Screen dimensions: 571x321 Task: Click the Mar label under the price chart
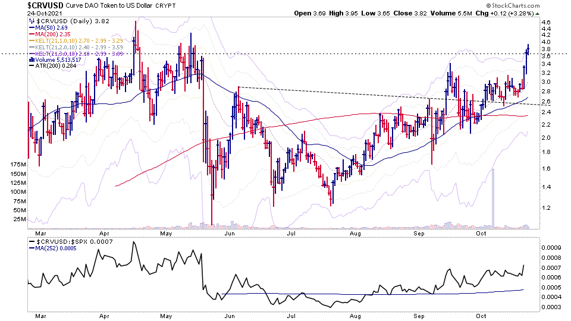pos(40,233)
